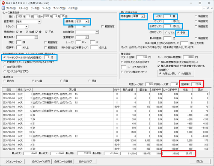Click the 条件全クリア button
This screenshot has width=214, height=166.
click(x=86, y=162)
